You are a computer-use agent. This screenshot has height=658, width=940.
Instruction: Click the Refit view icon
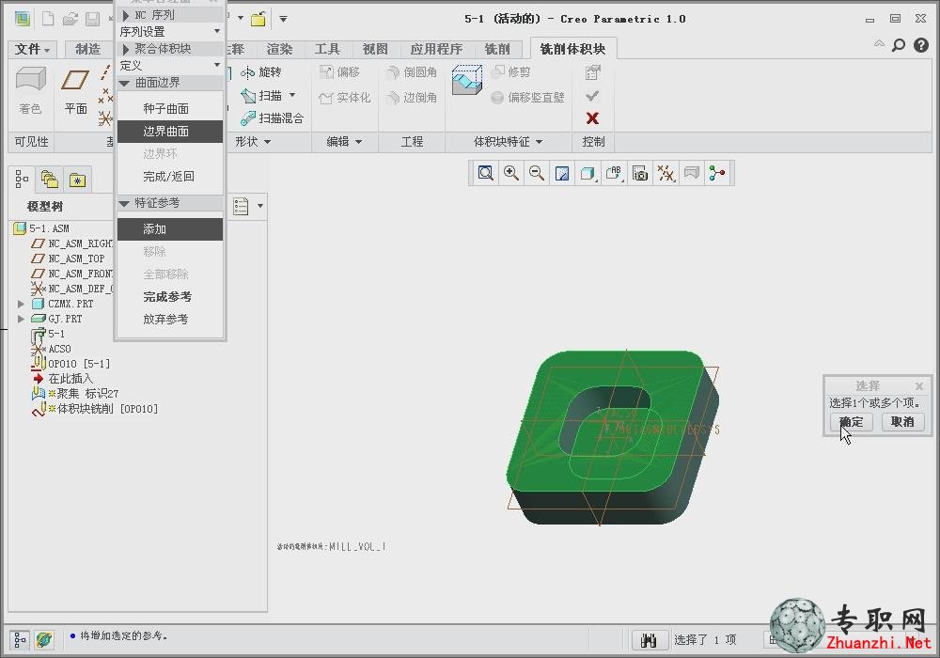coord(485,173)
